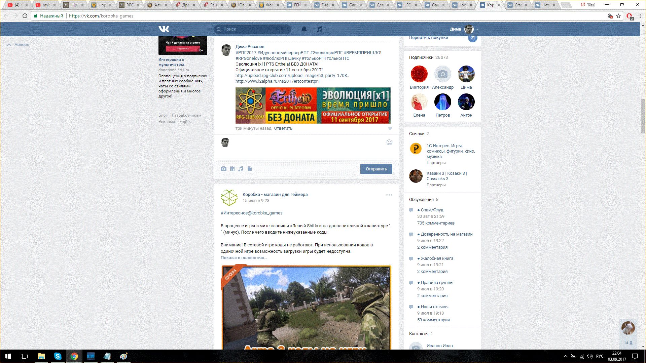Viewport: 646px width, 363px height.
Task: Open the 1С Интерес partner link
Action: coord(451,151)
